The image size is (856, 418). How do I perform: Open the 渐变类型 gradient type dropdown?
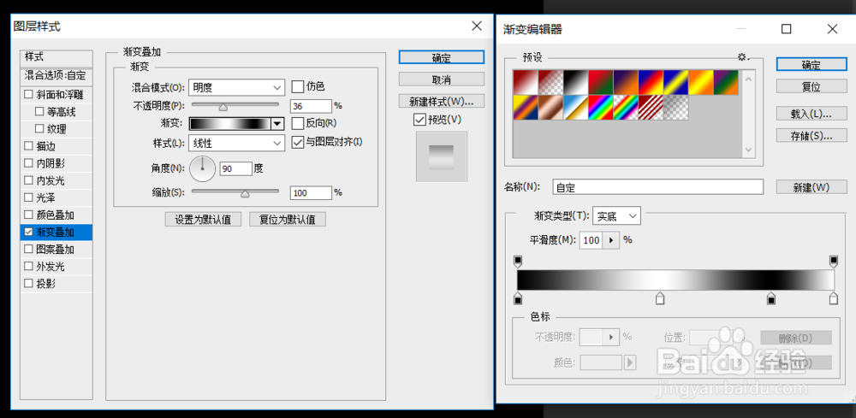tap(617, 216)
